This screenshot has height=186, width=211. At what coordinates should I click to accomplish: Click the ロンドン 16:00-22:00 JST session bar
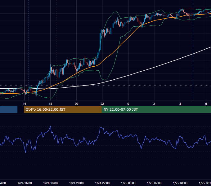tap(63, 109)
